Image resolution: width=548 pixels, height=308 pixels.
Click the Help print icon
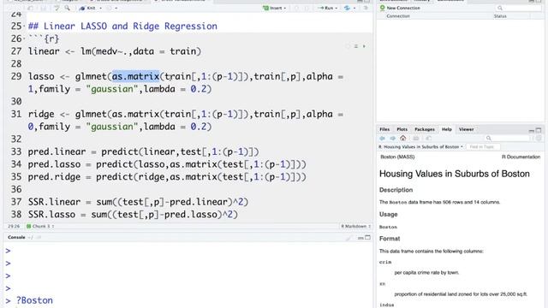click(x=416, y=139)
